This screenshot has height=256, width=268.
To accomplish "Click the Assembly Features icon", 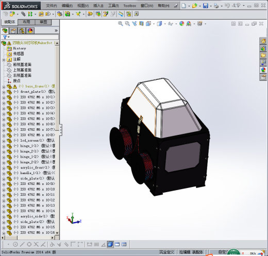I will [68, 14].
